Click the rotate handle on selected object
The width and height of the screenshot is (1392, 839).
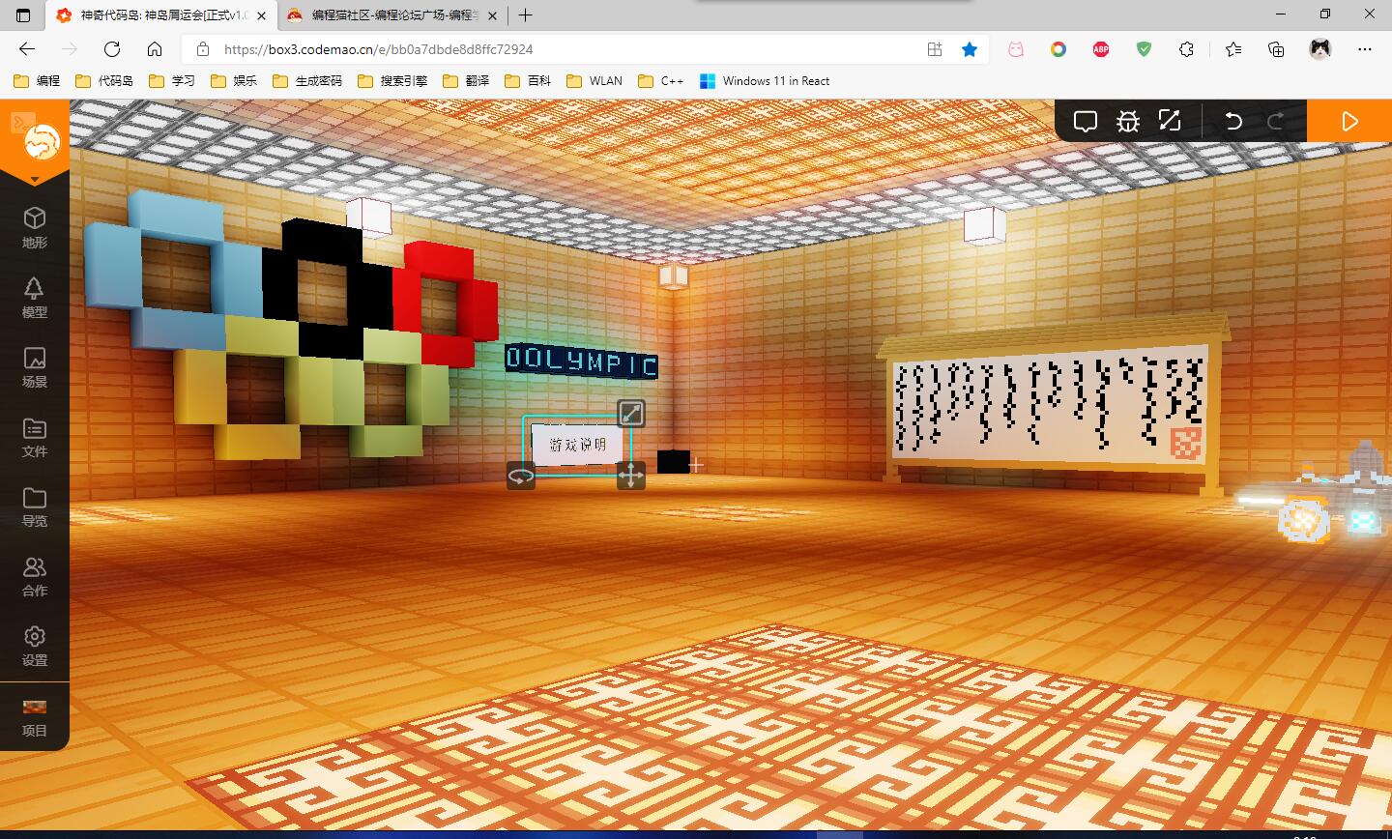coord(521,476)
